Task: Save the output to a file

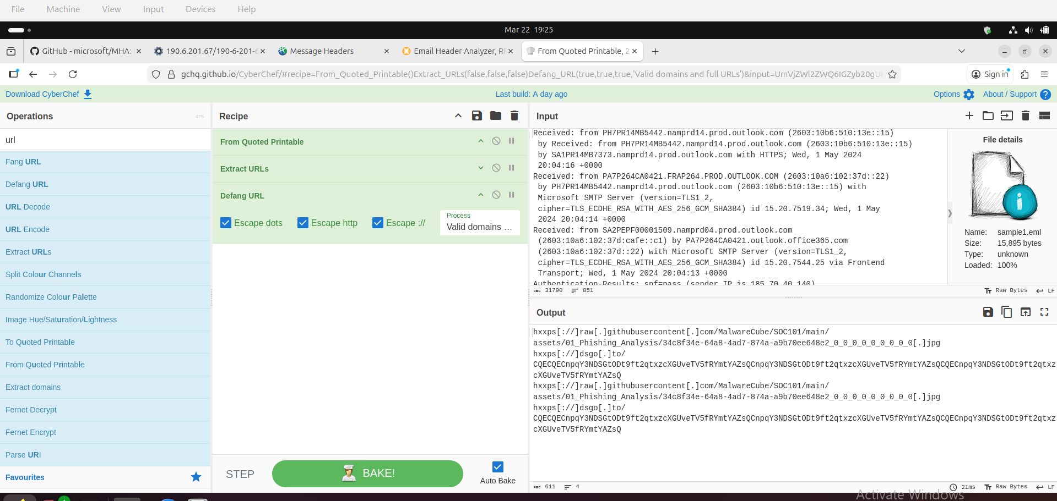Action: click(988, 312)
